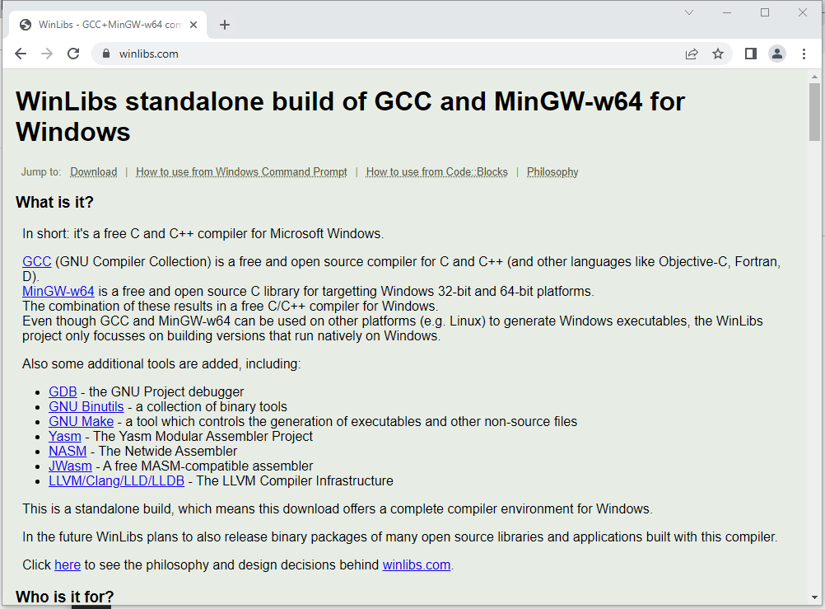Select the WinLibs browser tab

click(x=107, y=25)
